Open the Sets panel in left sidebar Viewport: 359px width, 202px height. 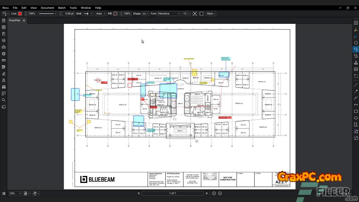[4, 87]
